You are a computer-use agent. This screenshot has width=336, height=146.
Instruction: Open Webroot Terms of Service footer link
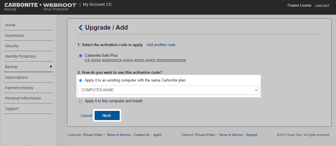pos(230,135)
